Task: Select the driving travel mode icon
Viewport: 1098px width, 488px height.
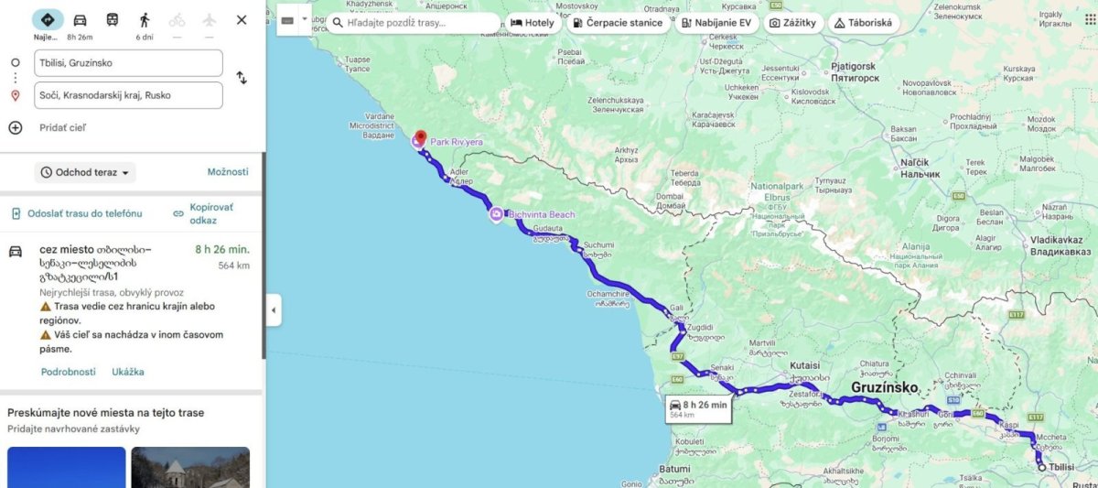Action: (x=80, y=19)
